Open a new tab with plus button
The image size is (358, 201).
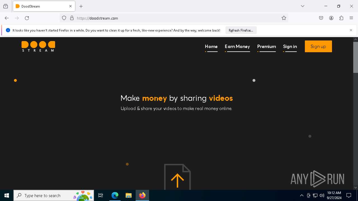click(x=81, y=6)
